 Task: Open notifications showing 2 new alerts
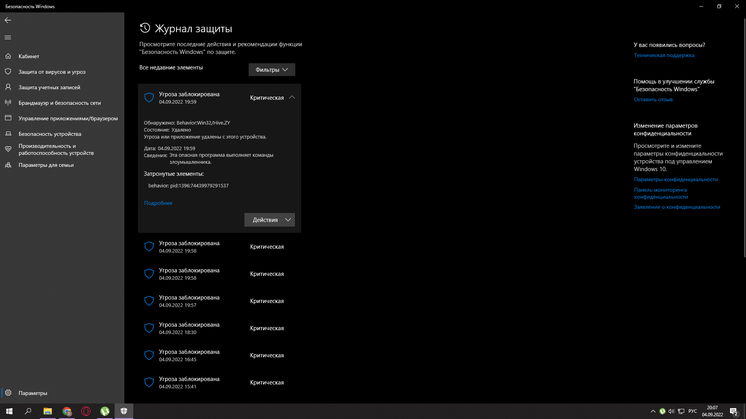pyautogui.click(x=734, y=411)
